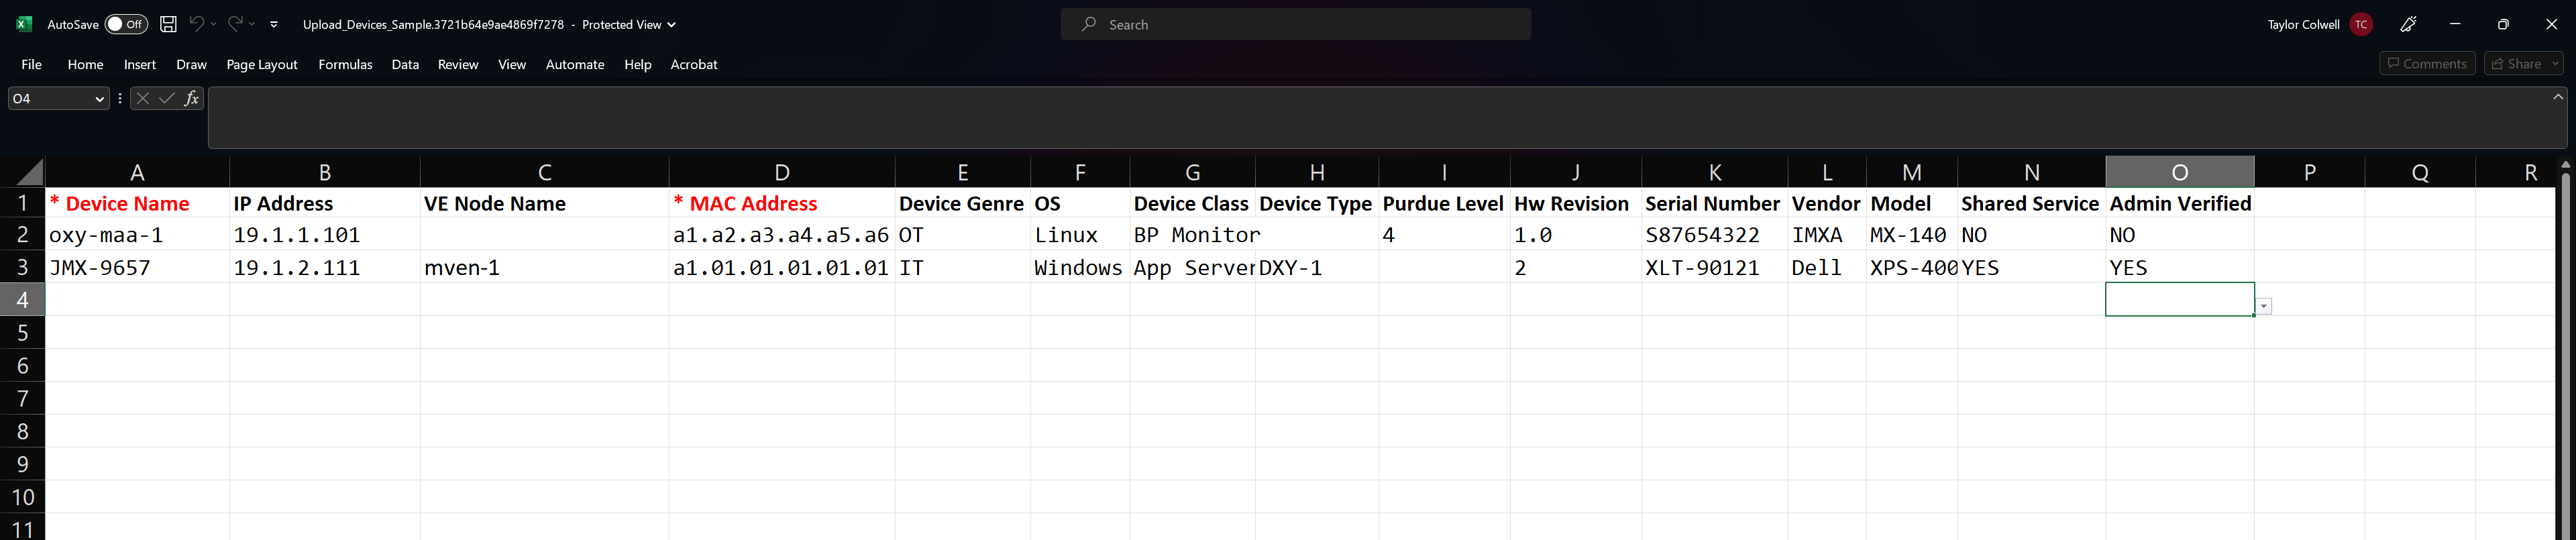This screenshot has height=540, width=2576.
Task: Click the 'VE Node Name' header cell
Action: (545, 203)
